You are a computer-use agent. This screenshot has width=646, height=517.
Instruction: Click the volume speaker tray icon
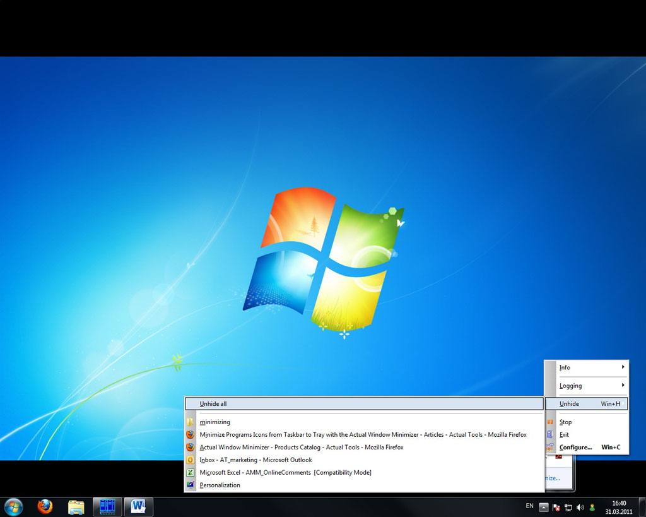580,507
